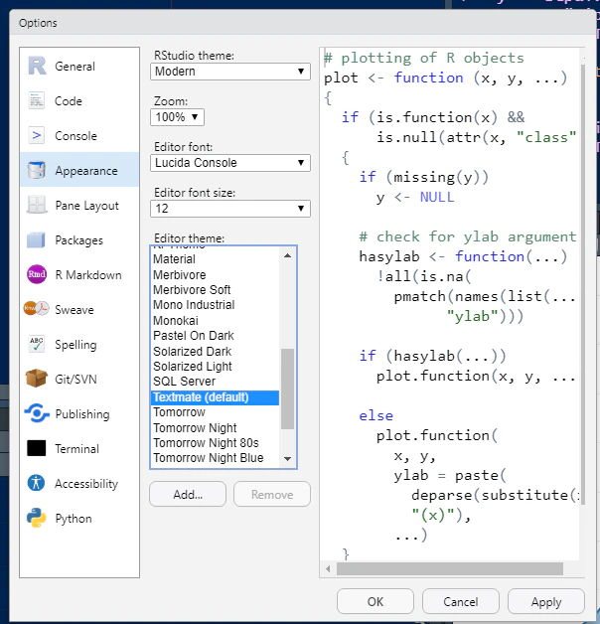
Task: Go to Git/SVN options label
Action: pyautogui.click(x=75, y=380)
